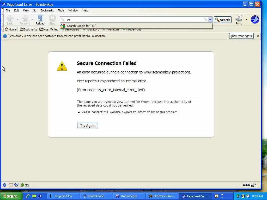The image size is (267, 200).
Task: Click the 8:59 AM clock in the tray
Action: (x=257, y=196)
